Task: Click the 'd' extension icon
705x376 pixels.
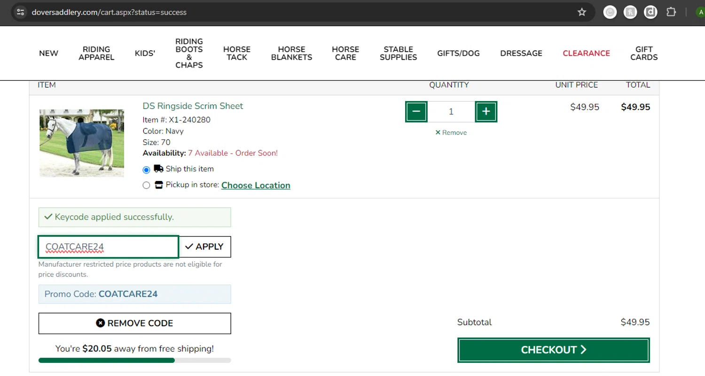Action: click(650, 12)
